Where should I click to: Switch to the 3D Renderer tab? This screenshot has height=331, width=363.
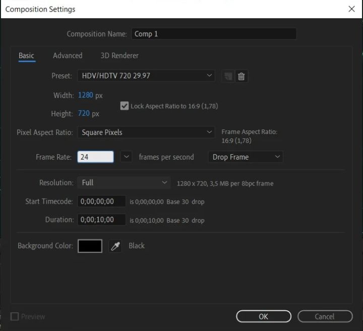[x=119, y=56]
